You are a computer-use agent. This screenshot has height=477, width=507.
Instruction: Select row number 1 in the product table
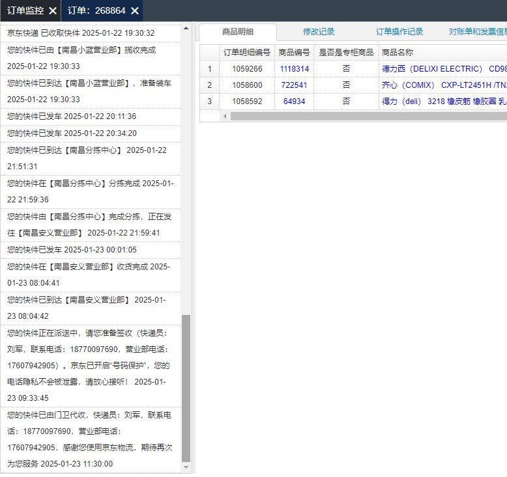(210, 69)
